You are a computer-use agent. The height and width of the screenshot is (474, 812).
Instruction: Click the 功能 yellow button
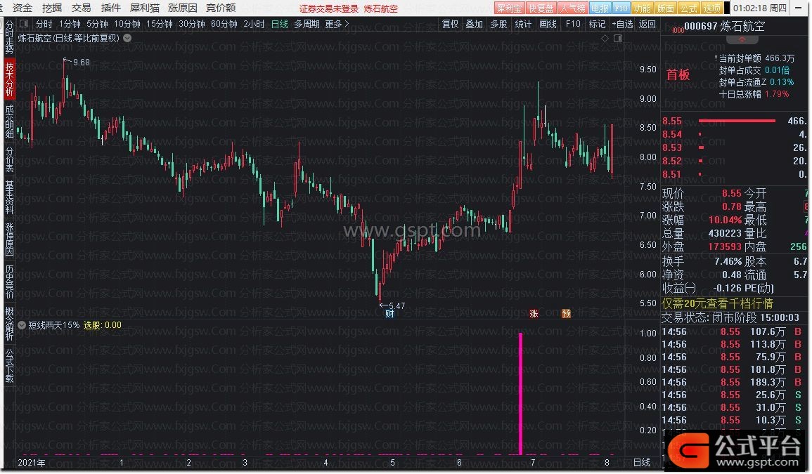(642, 8)
